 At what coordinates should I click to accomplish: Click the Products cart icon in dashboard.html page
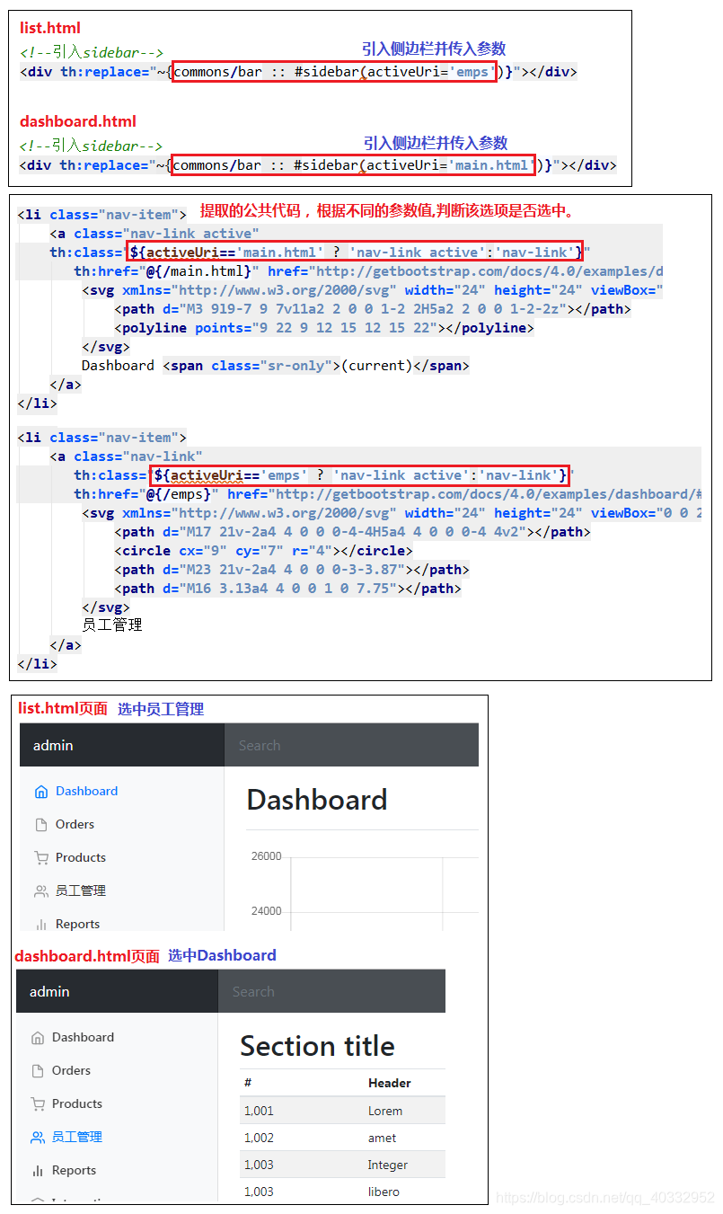[x=37, y=1104]
